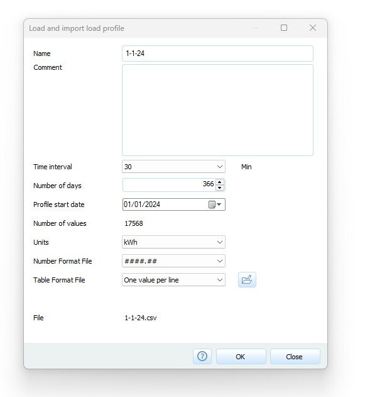Open the file browse folder icon
Viewport: 365px width, 397px height.
click(x=247, y=280)
